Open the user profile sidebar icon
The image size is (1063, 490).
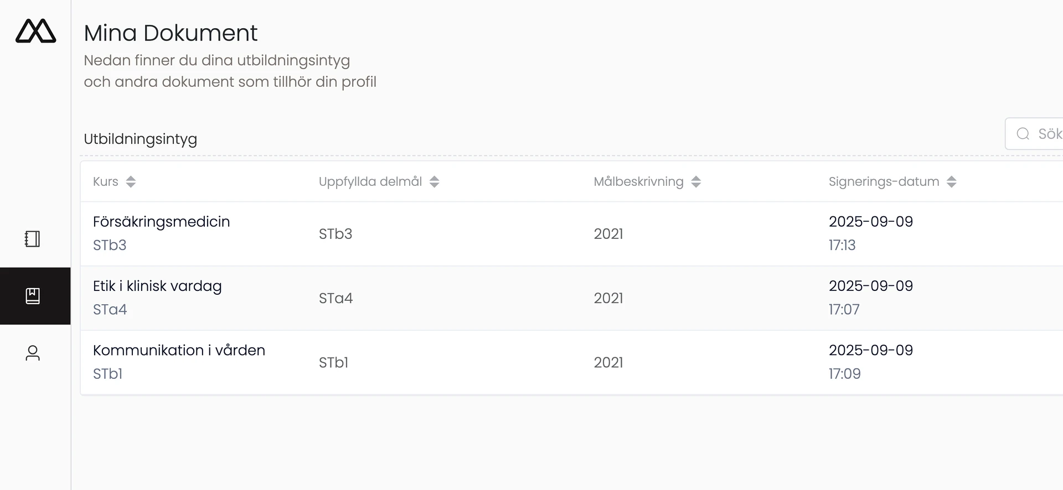coord(33,353)
